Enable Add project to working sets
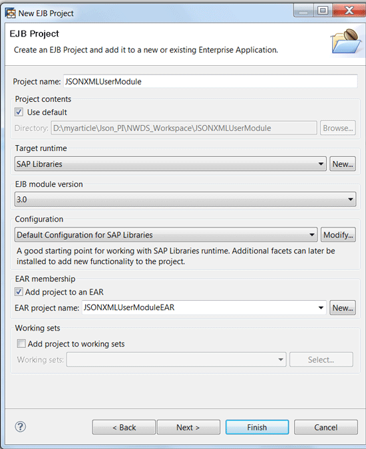The image size is (366, 449). (21, 343)
